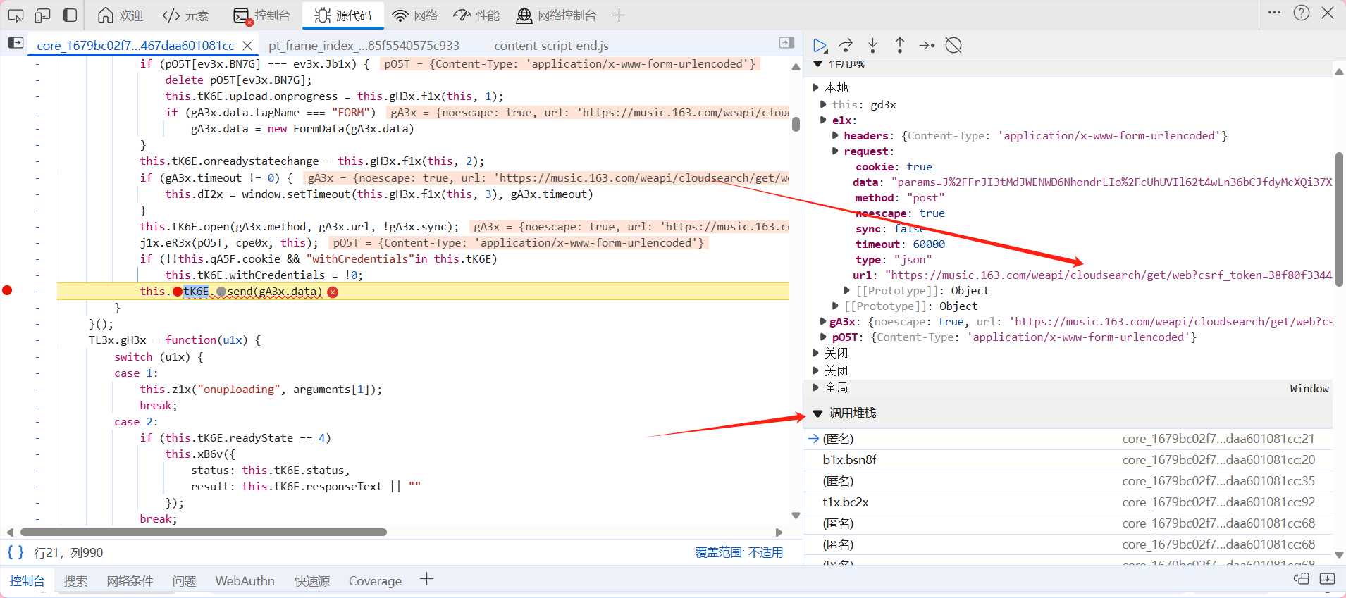Select the 源代码 tab
Screen dimensions: 1346x598
click(x=343, y=15)
